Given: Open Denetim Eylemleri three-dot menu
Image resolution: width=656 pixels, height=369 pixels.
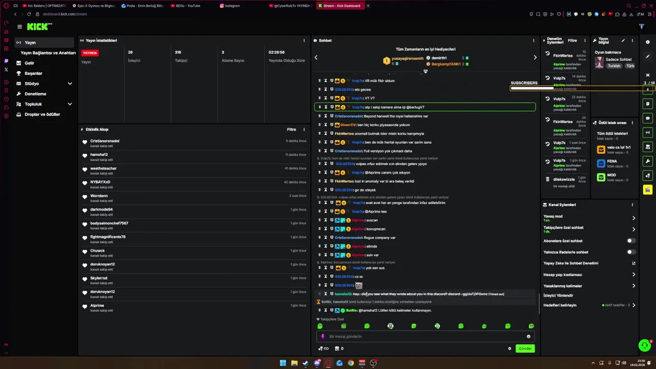Looking at the screenshot, I should [x=585, y=40].
